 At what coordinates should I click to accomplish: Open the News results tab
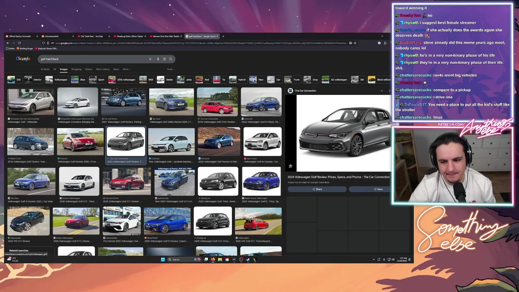[x=116, y=69]
